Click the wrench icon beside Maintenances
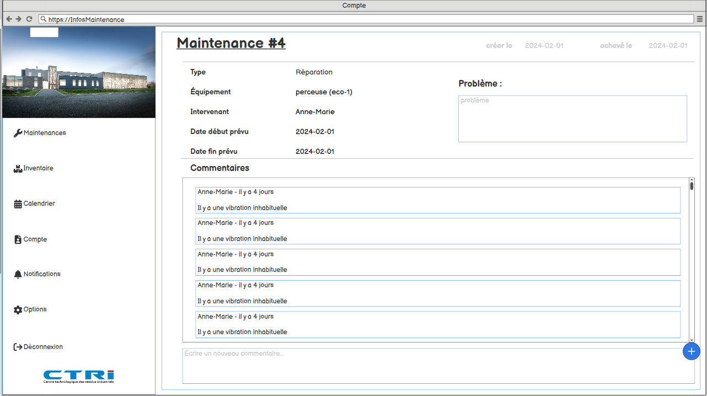Screen dimensions: 707x396 pos(18,133)
